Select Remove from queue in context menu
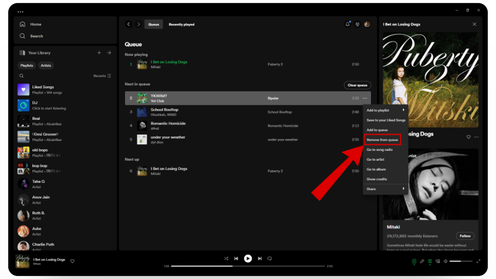This screenshot has width=496, height=279. [382, 140]
